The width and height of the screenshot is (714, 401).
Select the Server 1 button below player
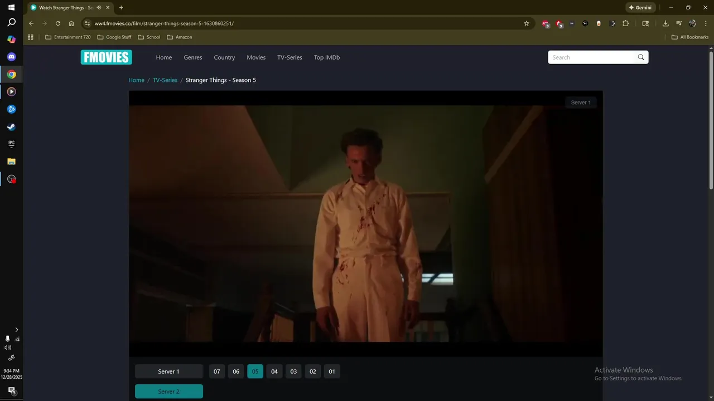click(x=168, y=371)
